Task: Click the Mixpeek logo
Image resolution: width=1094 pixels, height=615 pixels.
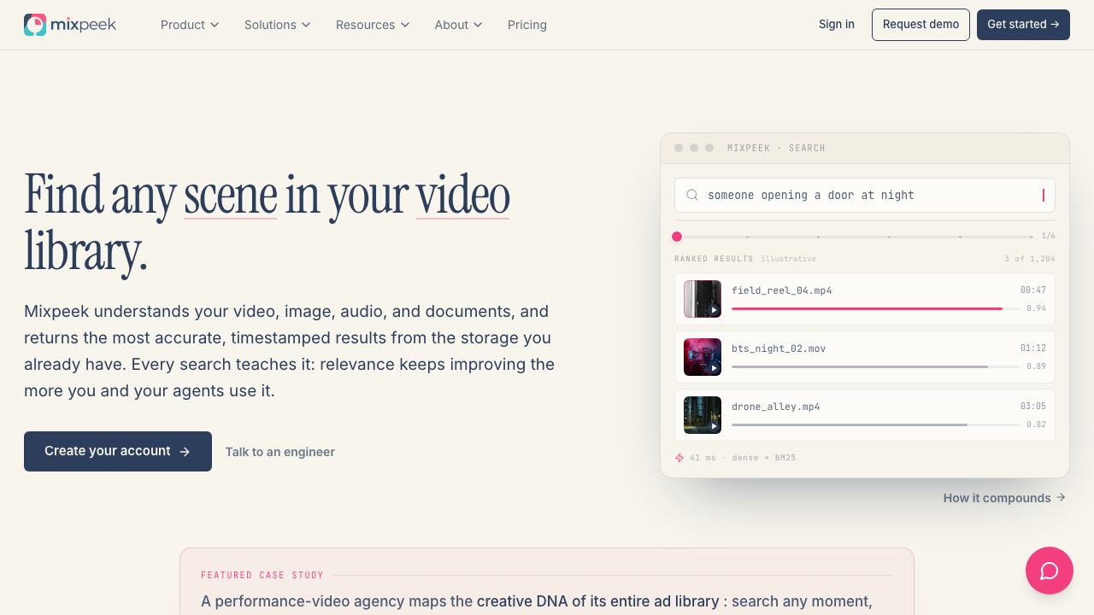Action: [70, 25]
